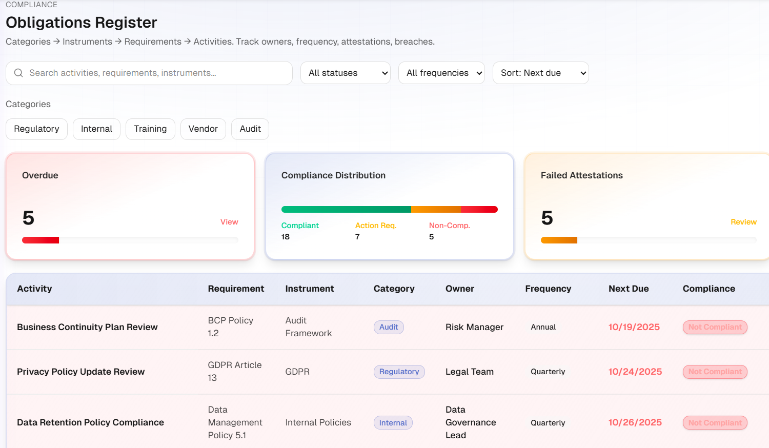Sort by the Next Due column header

(x=629, y=289)
